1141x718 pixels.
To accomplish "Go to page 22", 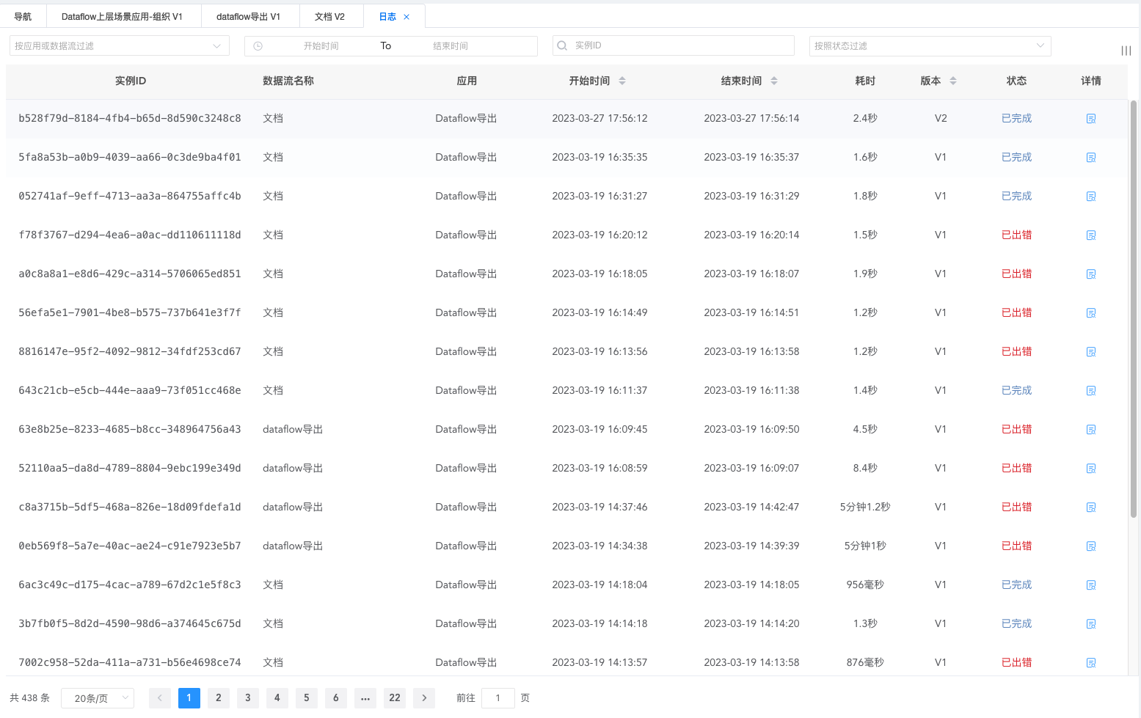I will [395, 698].
